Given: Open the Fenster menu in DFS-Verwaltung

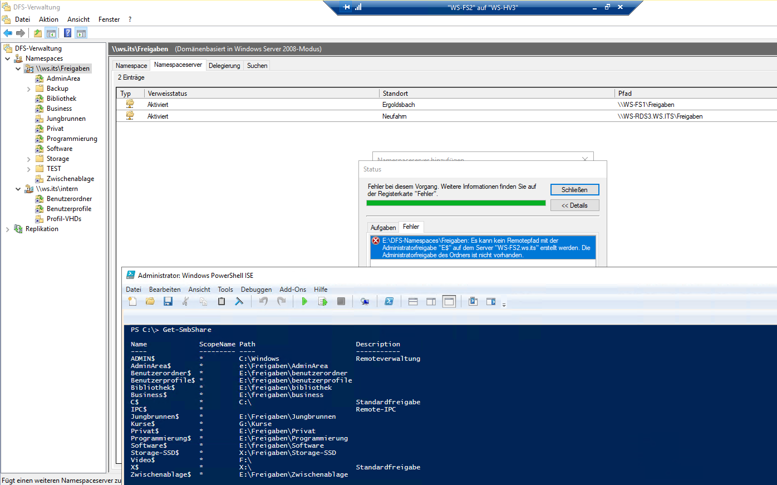Looking at the screenshot, I should (x=109, y=19).
